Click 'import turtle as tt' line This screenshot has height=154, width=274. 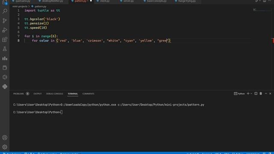tap(42, 10)
